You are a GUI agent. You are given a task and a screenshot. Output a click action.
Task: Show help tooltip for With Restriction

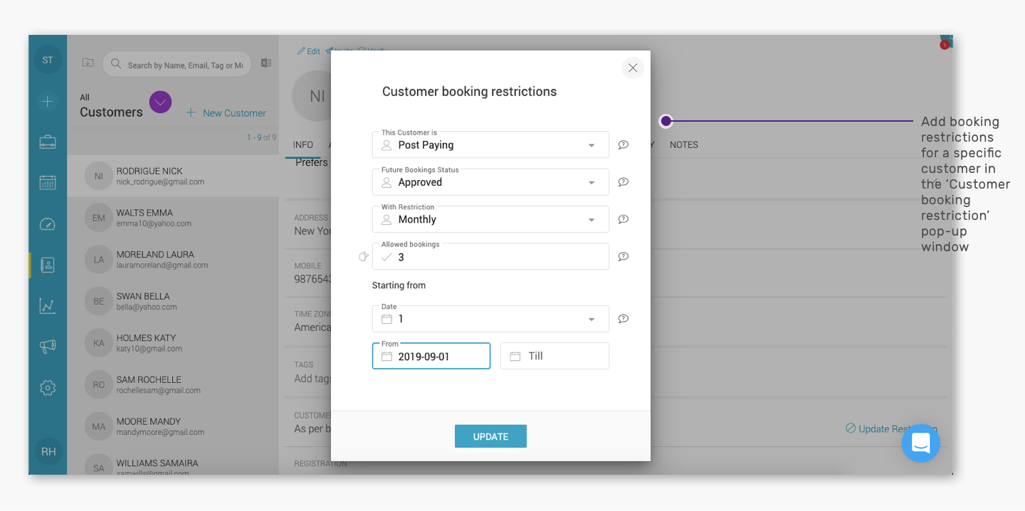click(624, 219)
